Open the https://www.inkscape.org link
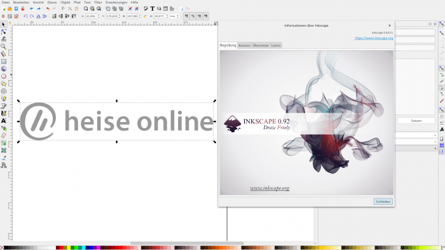This screenshot has width=445, height=250. [374, 38]
